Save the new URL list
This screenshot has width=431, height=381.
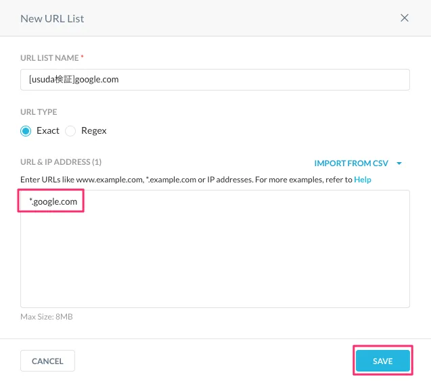[382, 361]
